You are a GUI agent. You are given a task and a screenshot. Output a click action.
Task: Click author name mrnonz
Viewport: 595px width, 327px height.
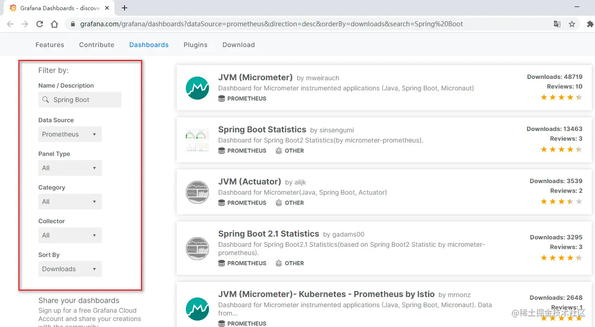point(459,295)
